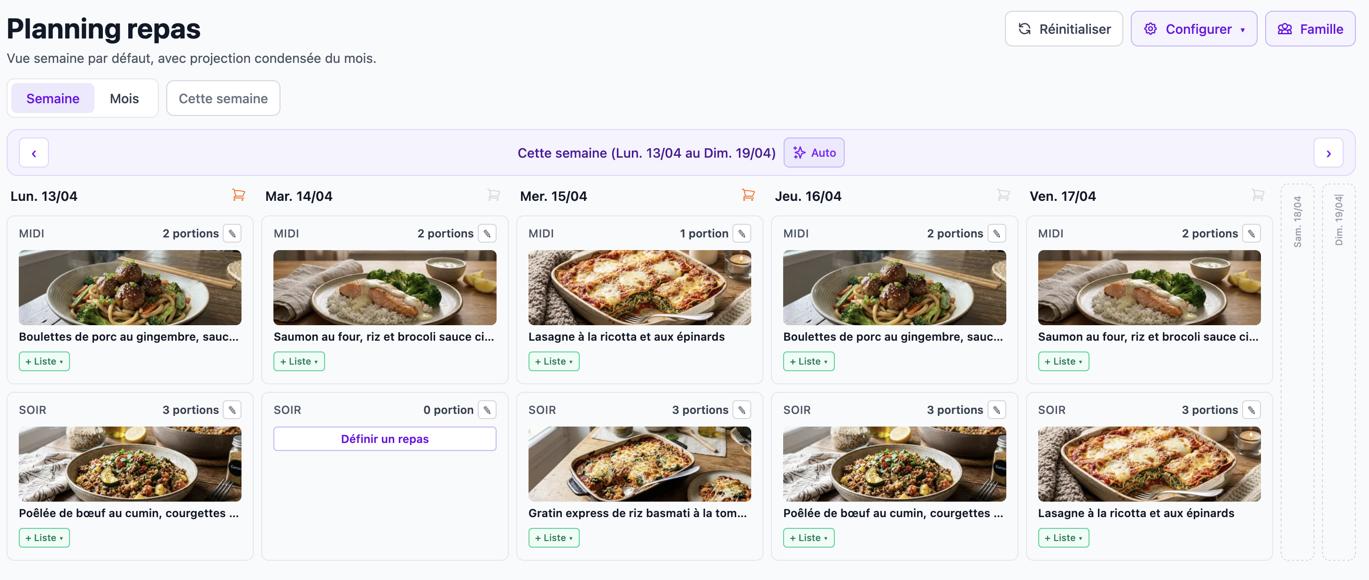This screenshot has width=1369, height=580.
Task: Trigger the Auto meal generation
Action: [x=814, y=153]
